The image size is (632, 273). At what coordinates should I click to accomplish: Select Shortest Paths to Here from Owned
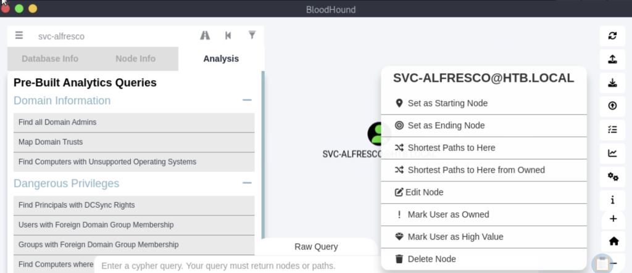[x=484, y=170]
